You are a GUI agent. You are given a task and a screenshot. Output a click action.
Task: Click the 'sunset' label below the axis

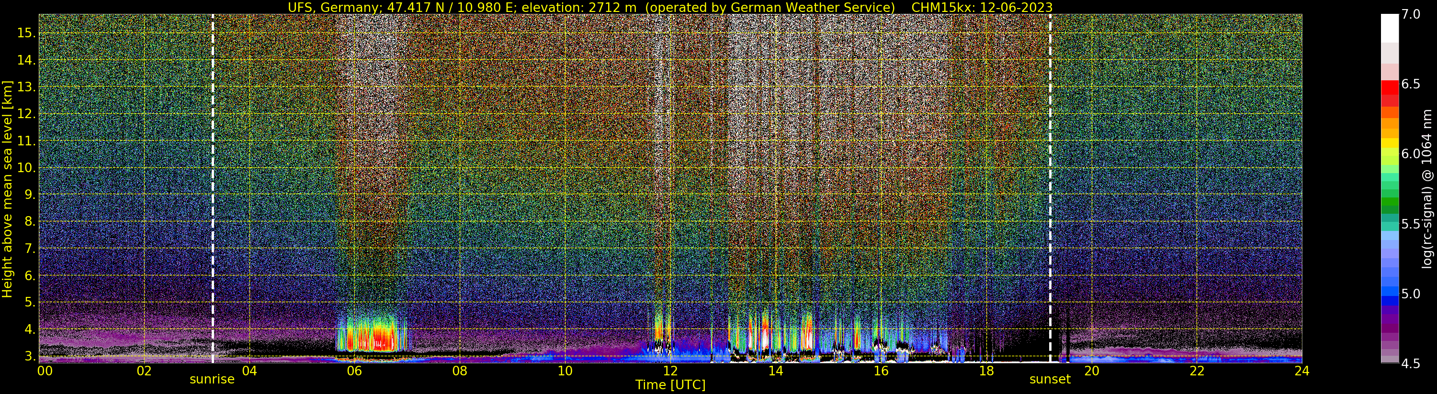[x=1050, y=380]
